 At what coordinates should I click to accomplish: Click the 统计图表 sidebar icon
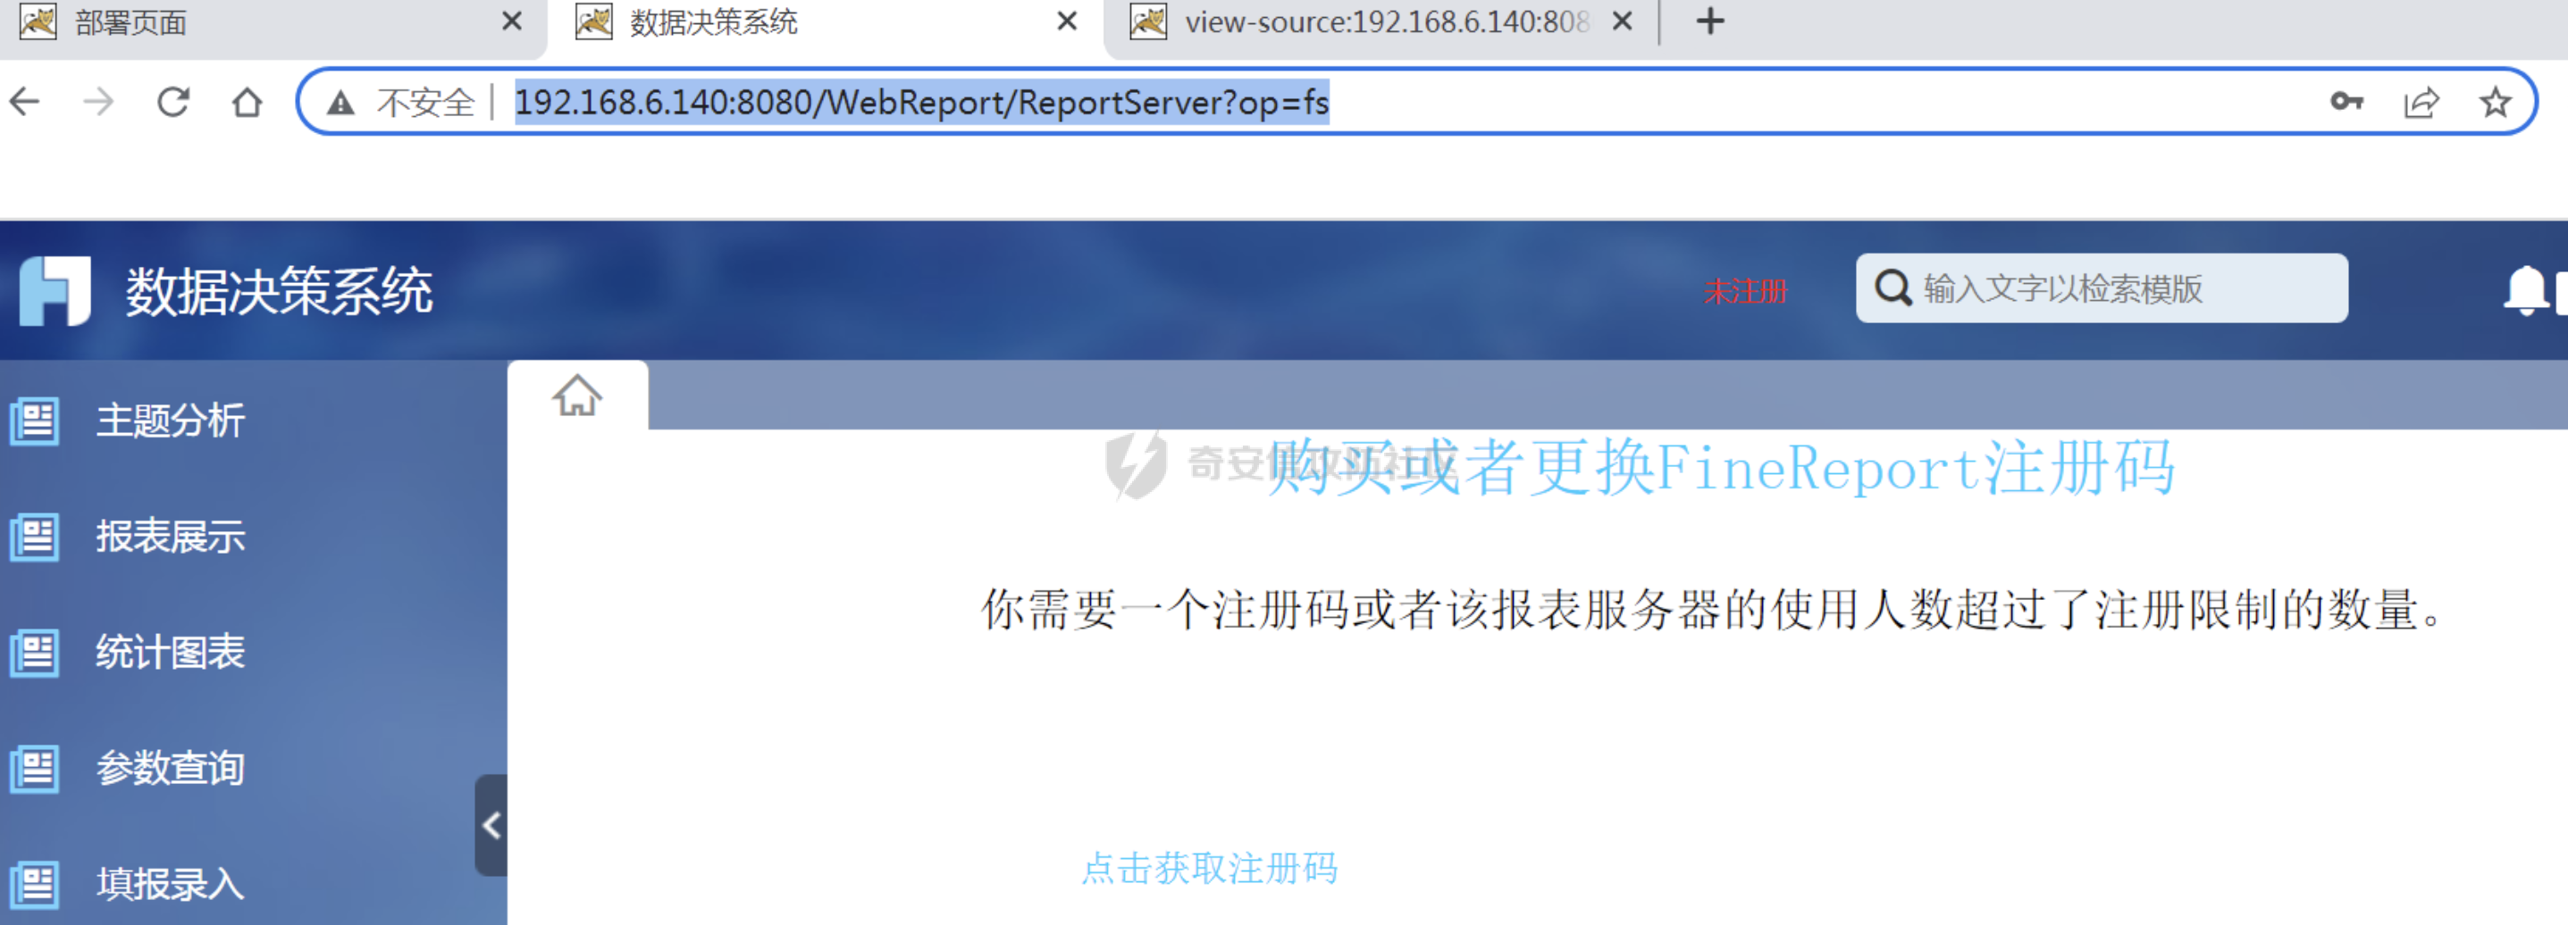click(x=35, y=654)
